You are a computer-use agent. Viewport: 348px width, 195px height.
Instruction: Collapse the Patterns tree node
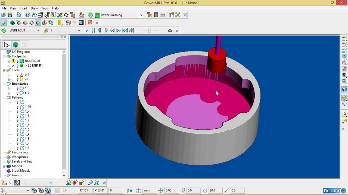[x=4, y=97]
